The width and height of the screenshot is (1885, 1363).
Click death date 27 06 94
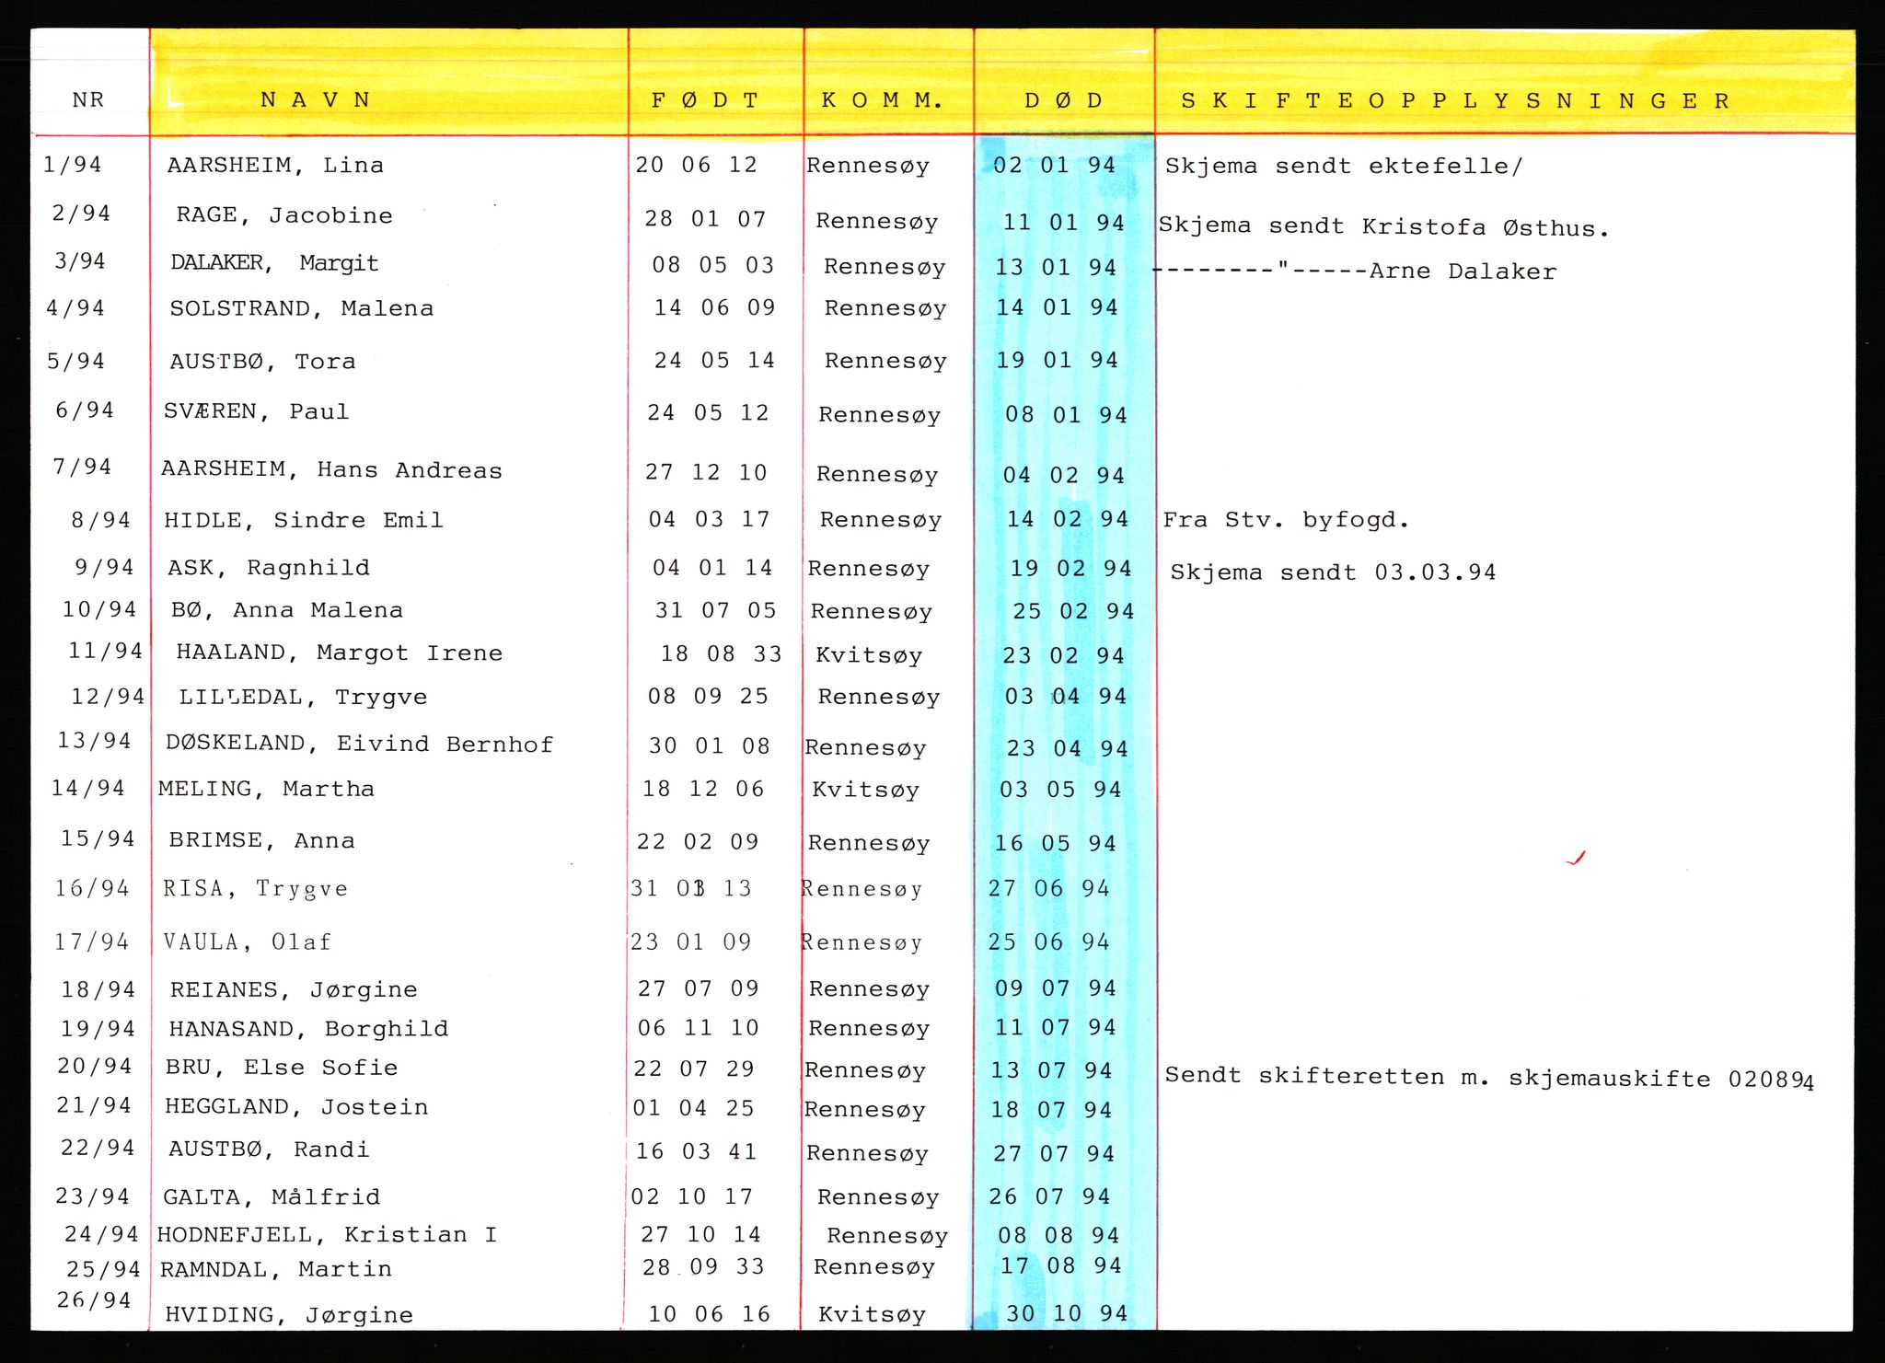[x=1049, y=888]
